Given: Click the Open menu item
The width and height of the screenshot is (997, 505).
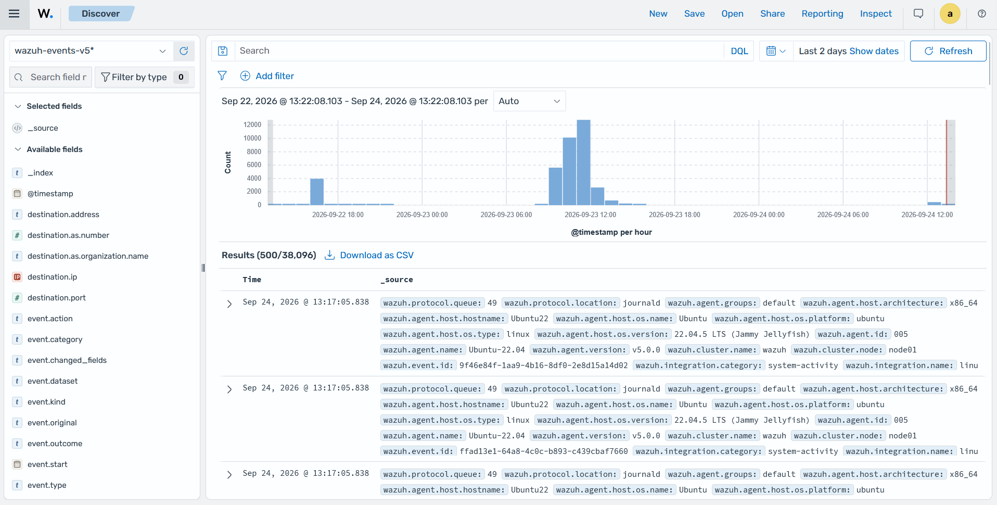Looking at the screenshot, I should point(732,14).
